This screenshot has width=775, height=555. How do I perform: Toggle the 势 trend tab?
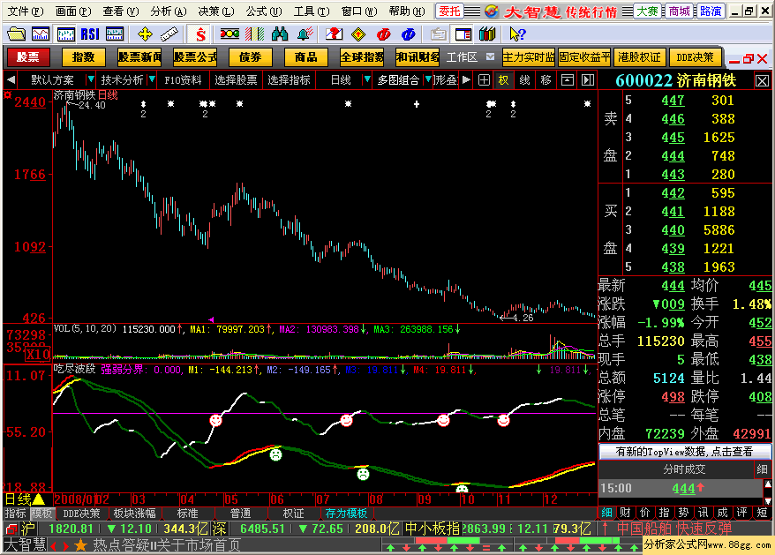(683, 513)
